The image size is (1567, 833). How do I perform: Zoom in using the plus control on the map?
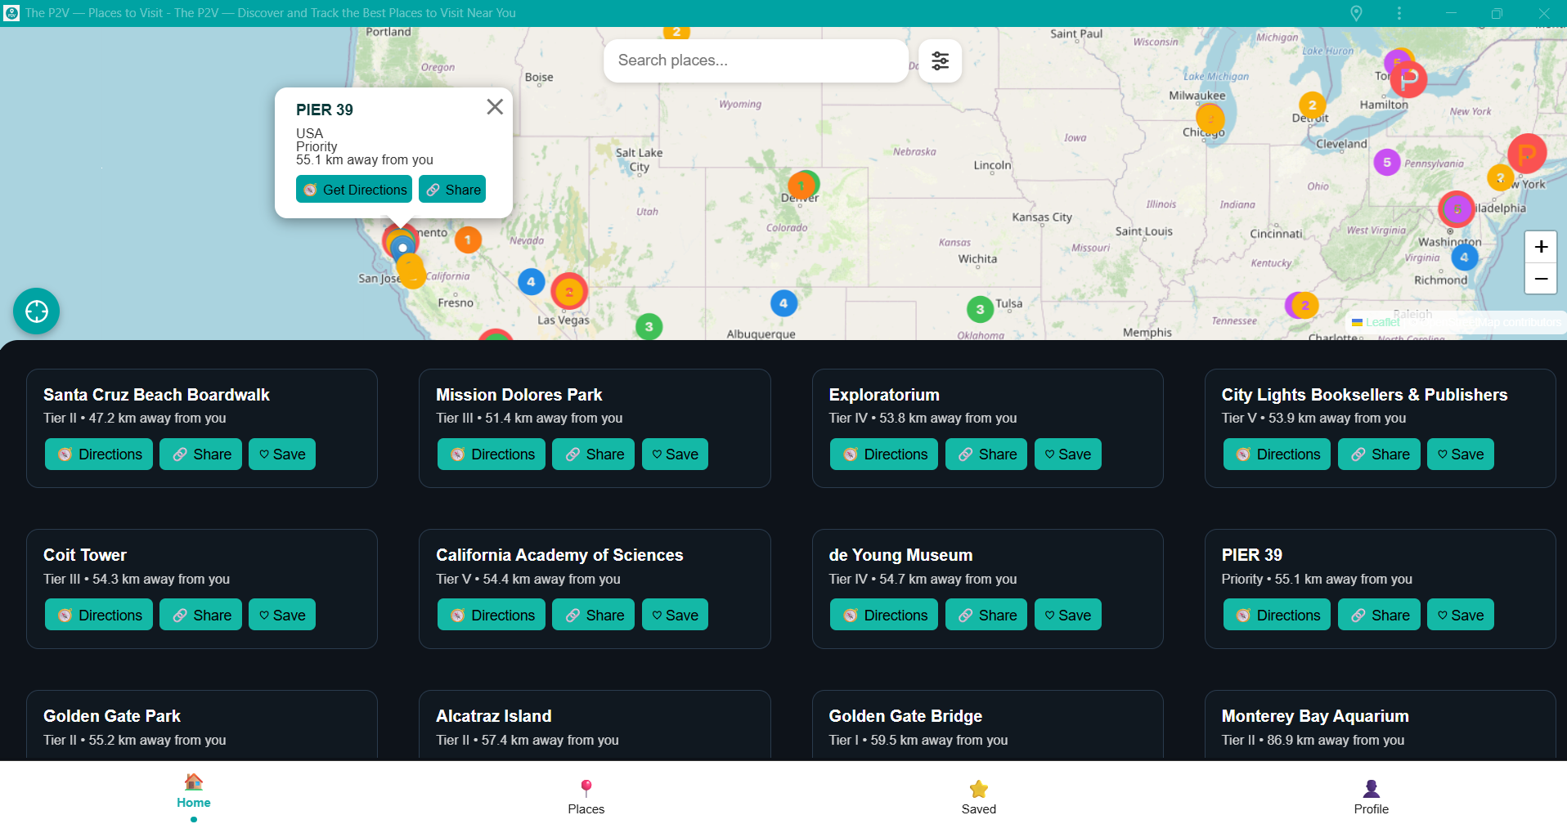[x=1541, y=246]
